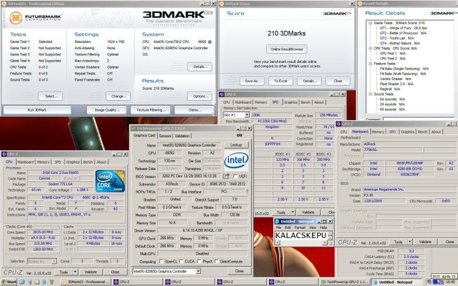Toggle the DirectCompute checkbox
Image resolution: width=458 pixels, height=286 pixels.
pyautogui.click(x=216, y=261)
